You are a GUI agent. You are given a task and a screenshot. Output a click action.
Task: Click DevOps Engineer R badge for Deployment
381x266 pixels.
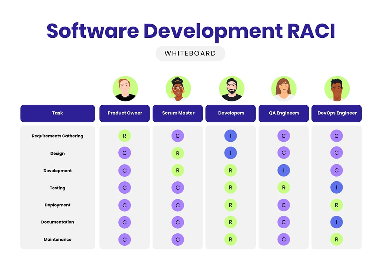[x=337, y=205]
